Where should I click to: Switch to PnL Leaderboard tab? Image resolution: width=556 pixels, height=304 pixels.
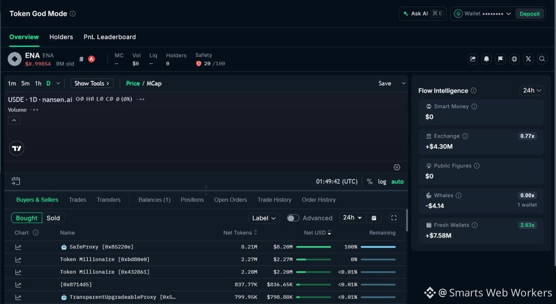(x=110, y=37)
